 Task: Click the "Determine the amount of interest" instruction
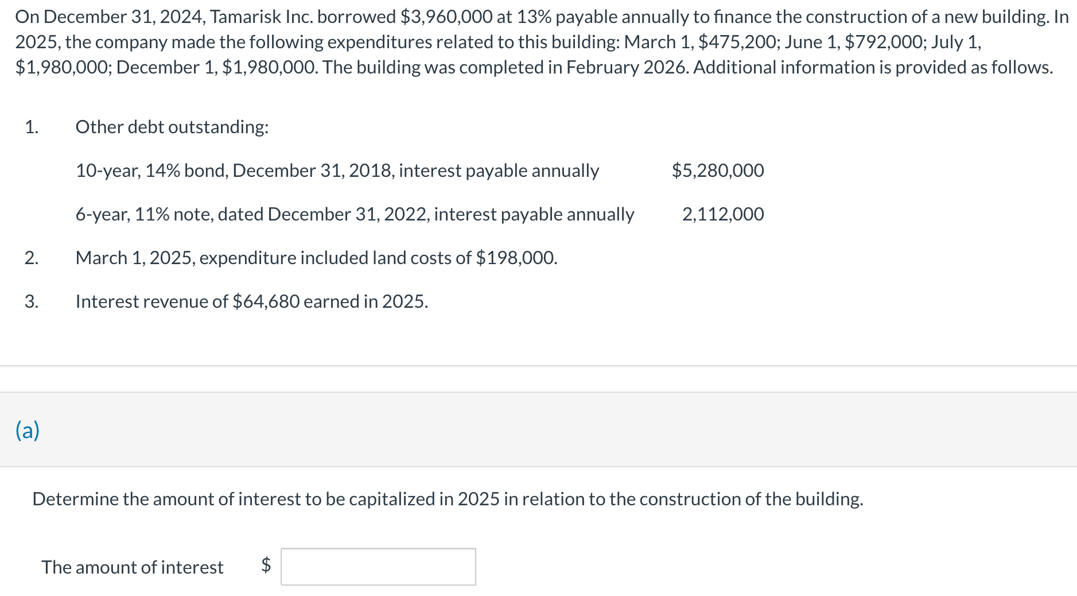pyautogui.click(x=448, y=499)
